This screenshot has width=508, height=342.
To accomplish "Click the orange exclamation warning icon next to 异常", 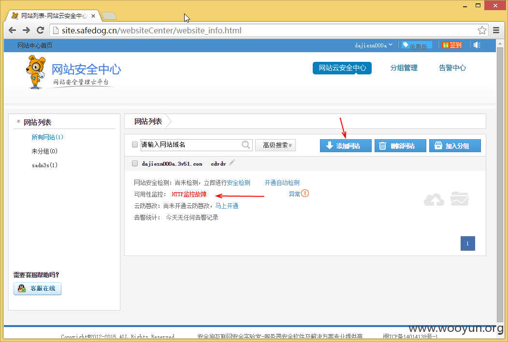I will pyautogui.click(x=305, y=194).
